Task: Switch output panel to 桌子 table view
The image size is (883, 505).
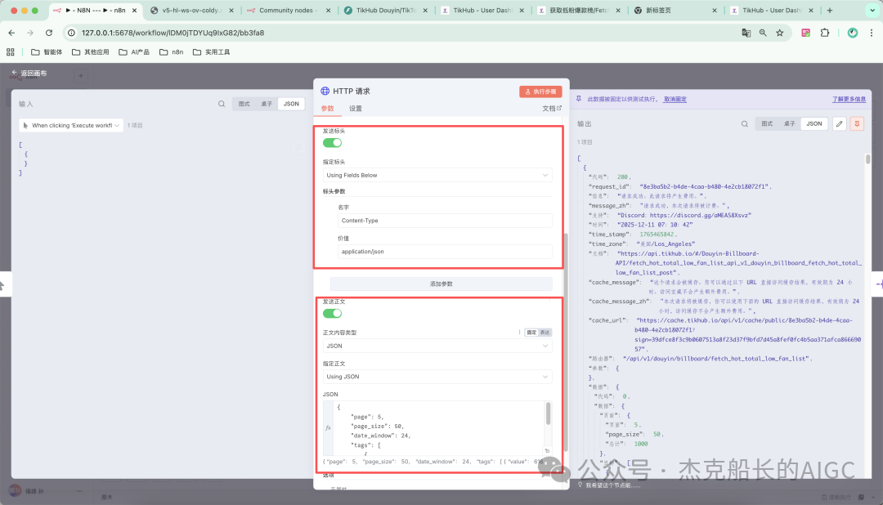Action: pyautogui.click(x=790, y=124)
